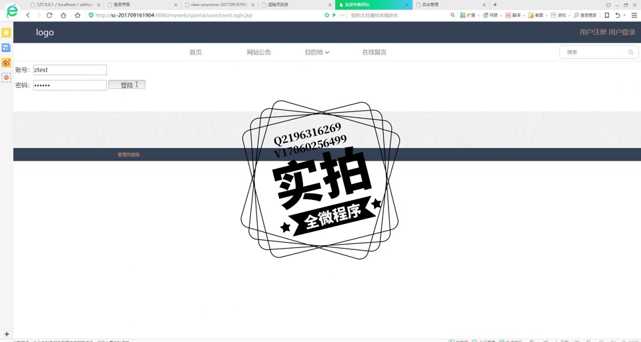
Task: Click the magnifier icon in site search box
Action: (x=630, y=52)
